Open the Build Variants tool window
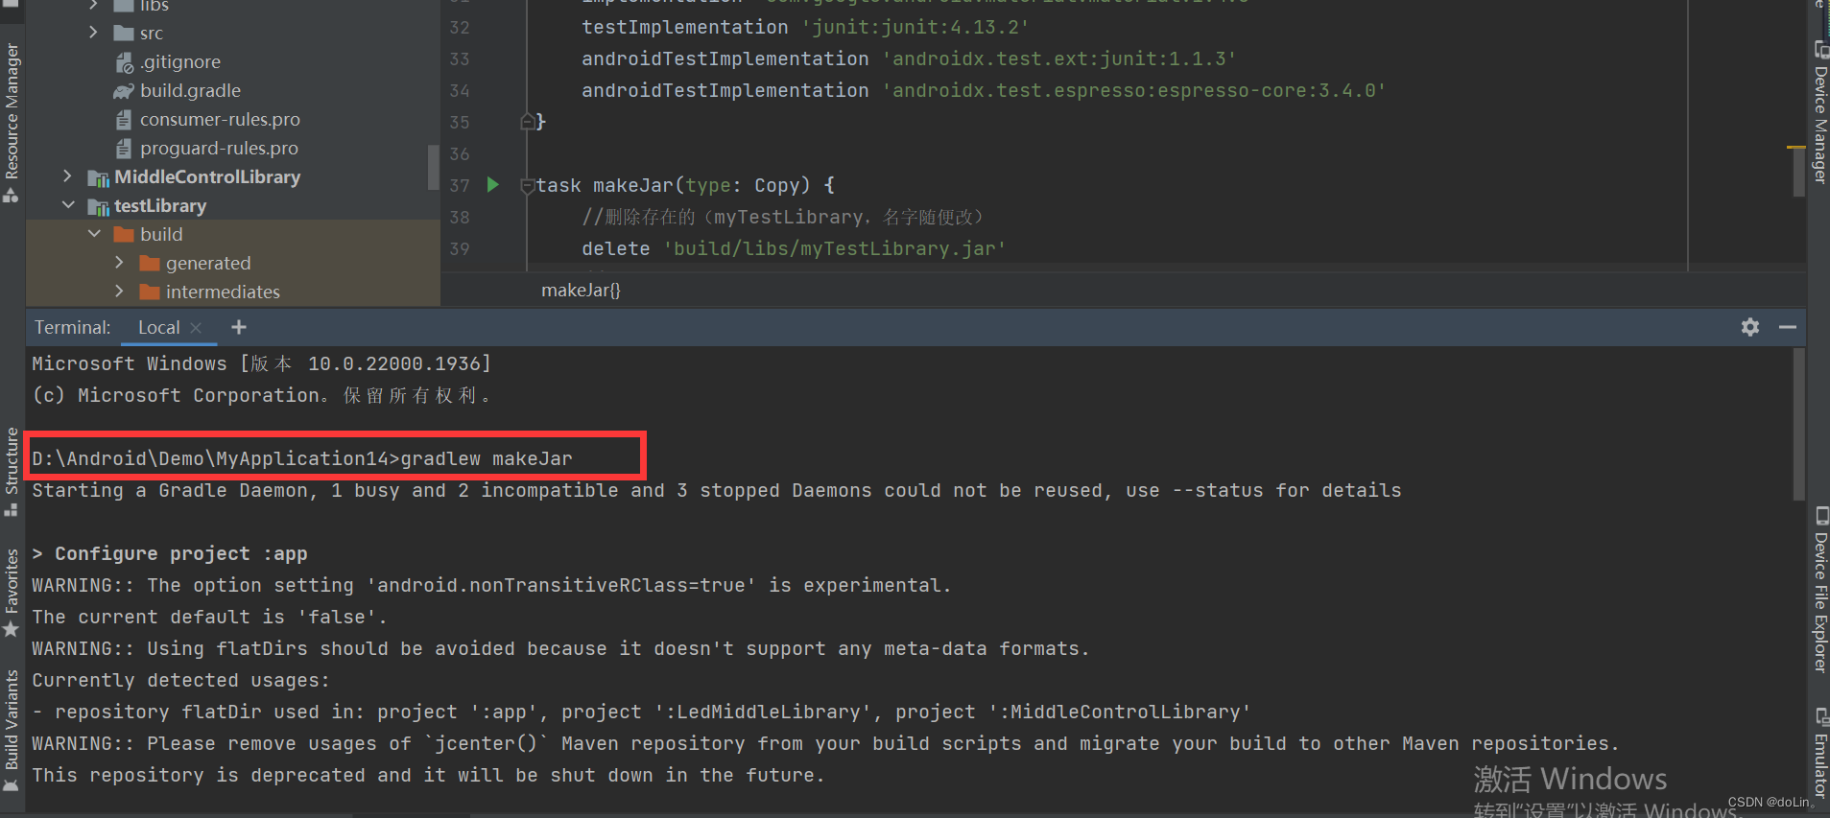Screen dimensions: 1830x818 pos(12,731)
